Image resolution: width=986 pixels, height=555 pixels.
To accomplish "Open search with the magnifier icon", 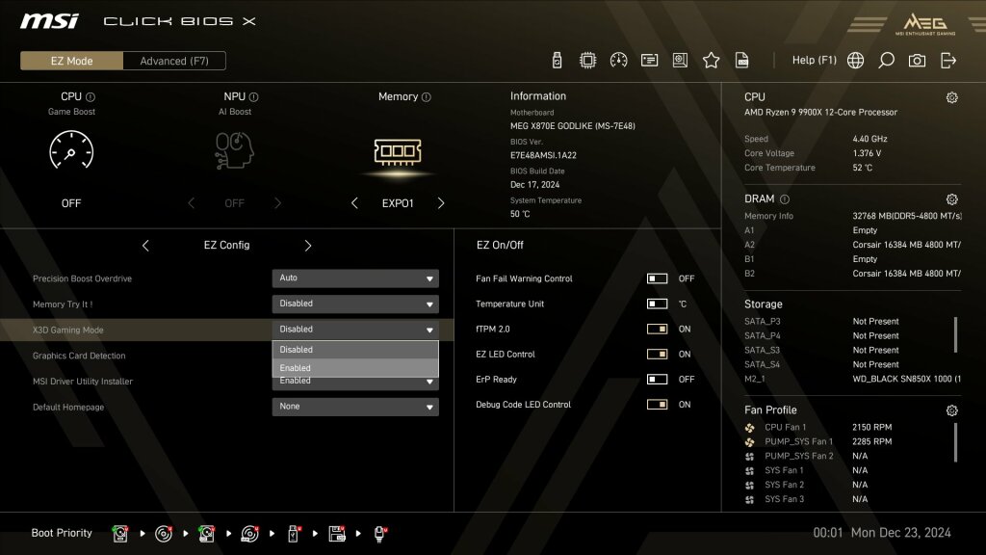I will (886, 61).
